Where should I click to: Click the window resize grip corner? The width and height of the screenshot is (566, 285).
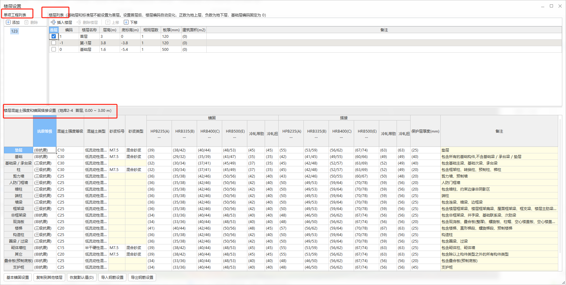click(564, 283)
